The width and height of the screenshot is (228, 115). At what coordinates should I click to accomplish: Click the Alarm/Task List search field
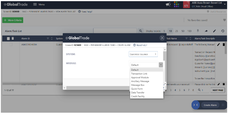click(x=115, y=31)
